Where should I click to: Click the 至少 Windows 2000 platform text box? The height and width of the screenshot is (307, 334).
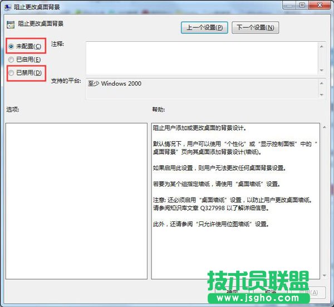[200, 89]
